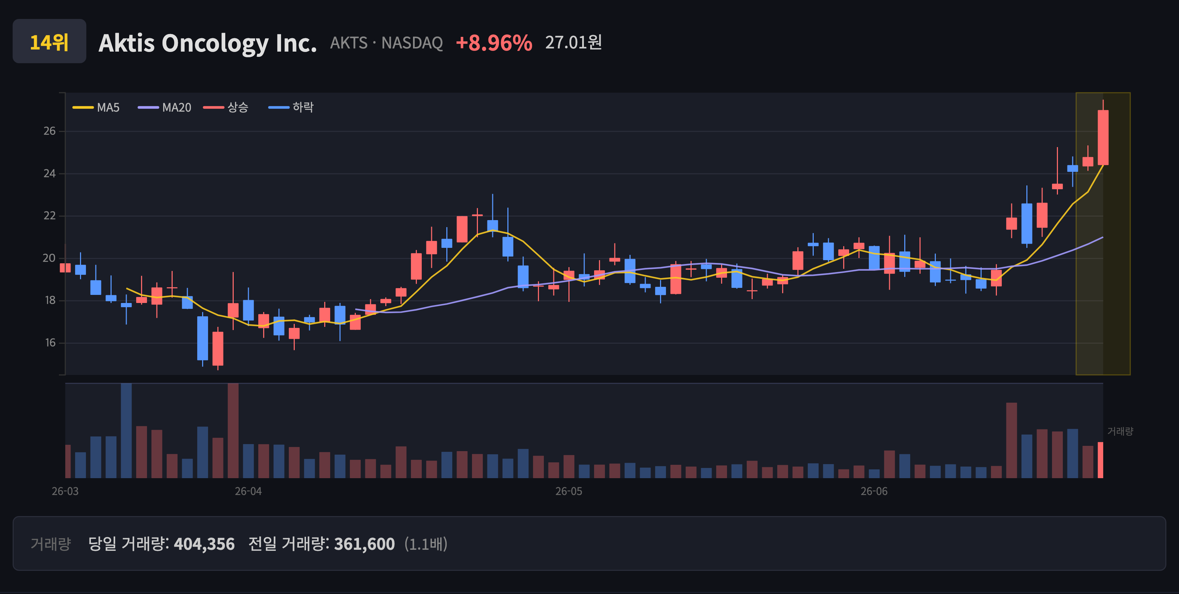Toggle the MA5 legend line
The width and height of the screenshot is (1179, 594).
96,108
